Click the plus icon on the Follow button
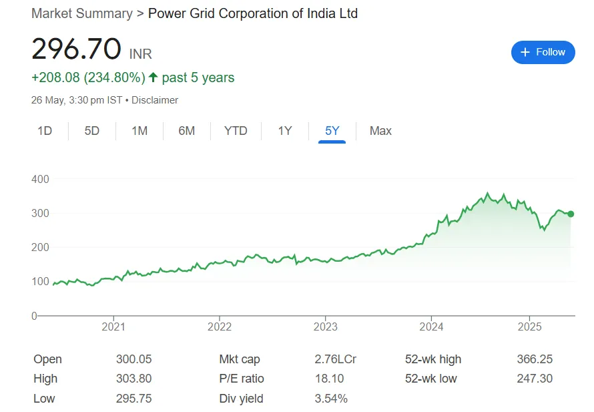Screen dimensions: 594x412 pyautogui.click(x=525, y=52)
